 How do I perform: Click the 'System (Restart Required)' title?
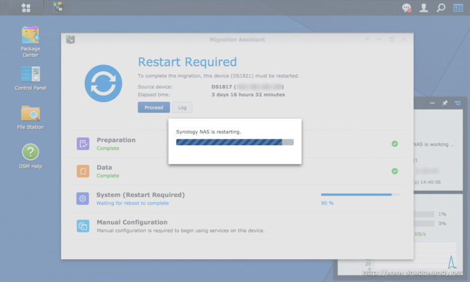[140, 195]
